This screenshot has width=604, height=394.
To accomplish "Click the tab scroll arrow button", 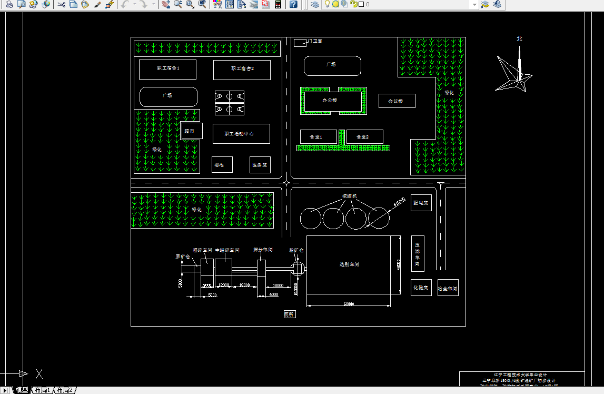I will point(5,390).
